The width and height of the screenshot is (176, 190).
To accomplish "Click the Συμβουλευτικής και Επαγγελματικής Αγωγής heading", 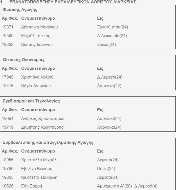I will (x=48, y=142).
